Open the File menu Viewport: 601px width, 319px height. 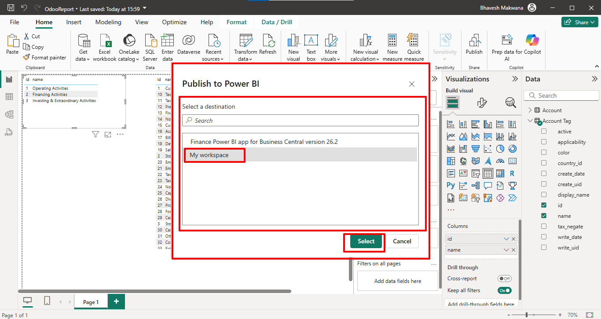[x=15, y=22]
